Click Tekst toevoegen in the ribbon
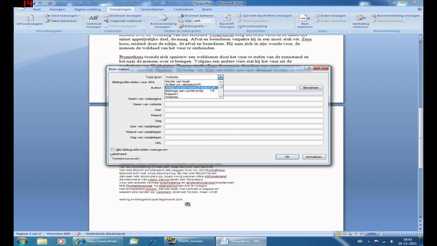Image resolution: width=437 pixels, height=246 pixels. 63,16
